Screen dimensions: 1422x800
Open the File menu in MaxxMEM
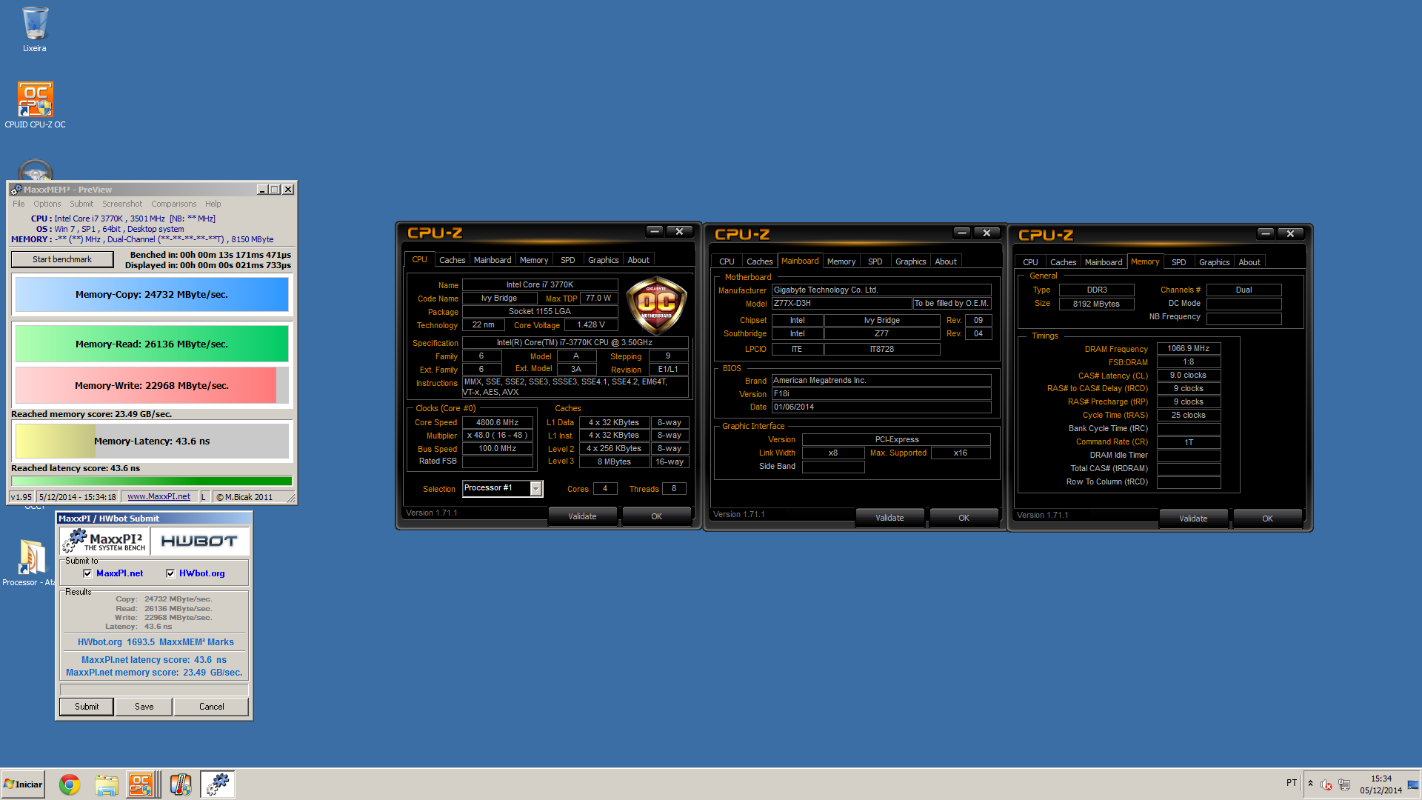coord(19,204)
